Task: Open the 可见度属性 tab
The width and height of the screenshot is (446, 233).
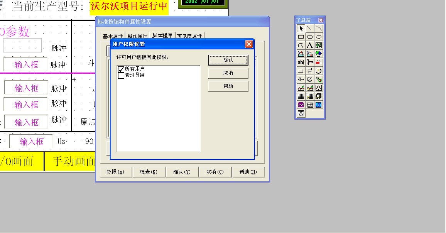Action: [189, 36]
